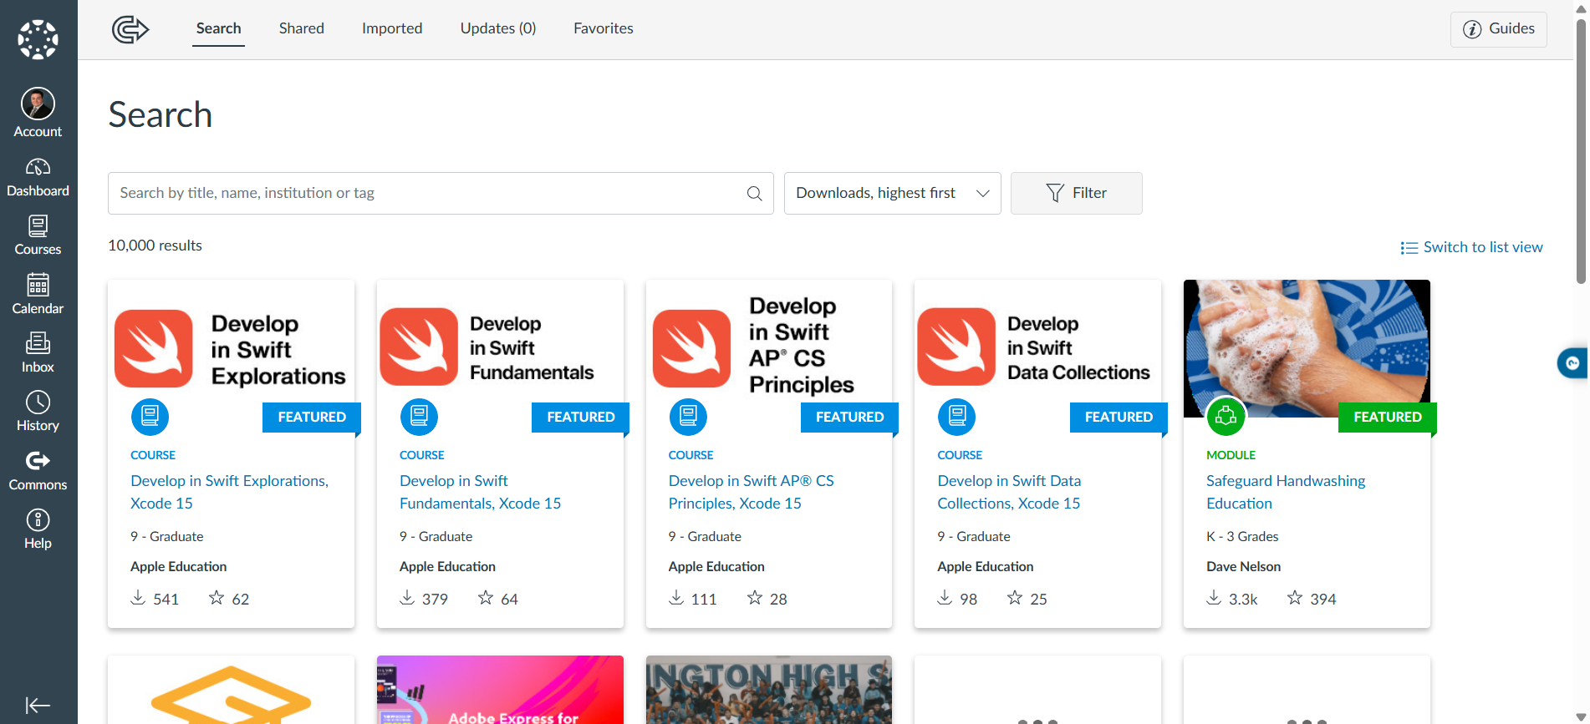Viewport: 1590px width, 724px height.
Task: Click FEATURED badge on Safeguard Handwashing card
Action: [1387, 417]
